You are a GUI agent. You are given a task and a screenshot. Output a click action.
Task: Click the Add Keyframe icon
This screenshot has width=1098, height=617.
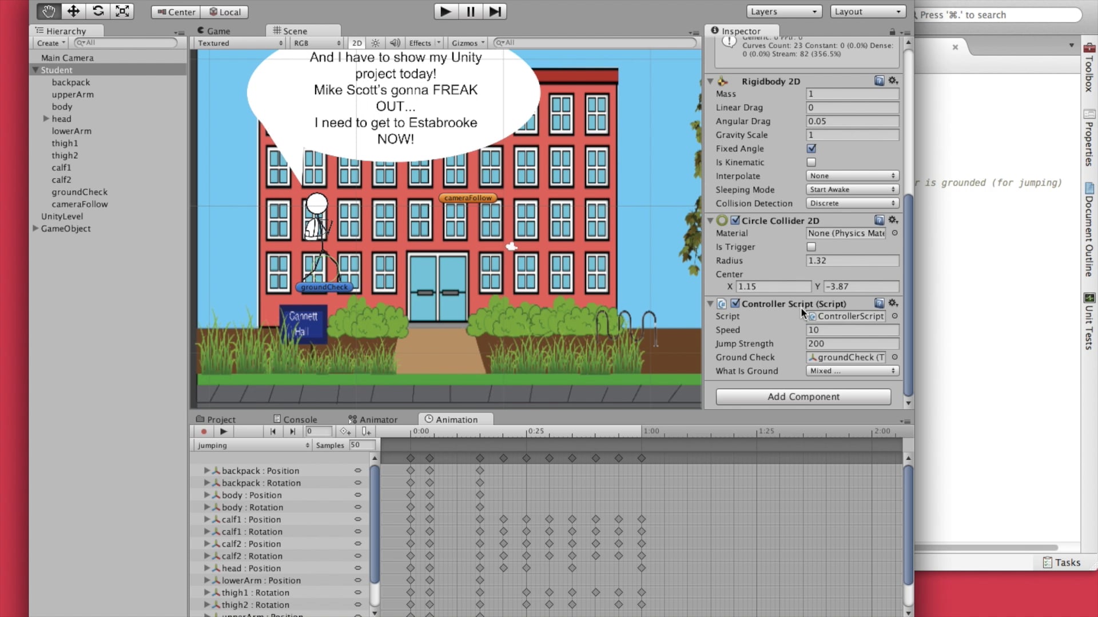coord(345,431)
